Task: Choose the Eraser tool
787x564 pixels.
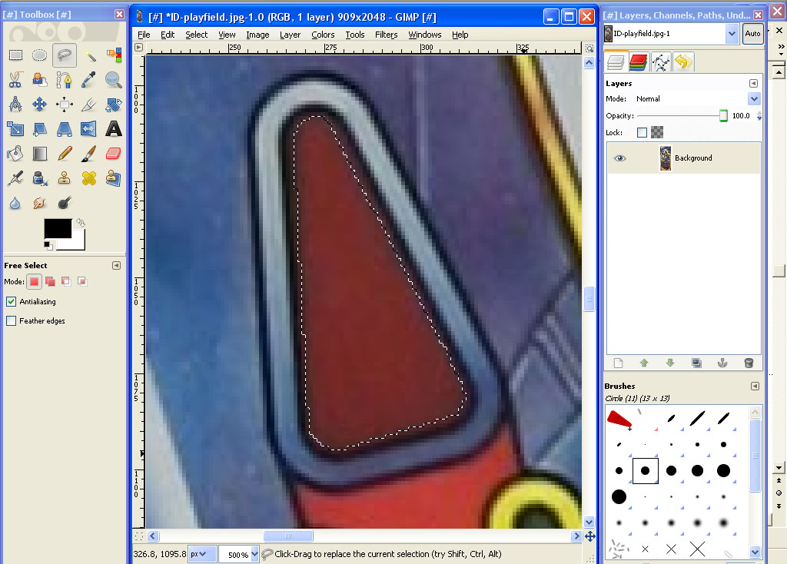Action: [114, 153]
